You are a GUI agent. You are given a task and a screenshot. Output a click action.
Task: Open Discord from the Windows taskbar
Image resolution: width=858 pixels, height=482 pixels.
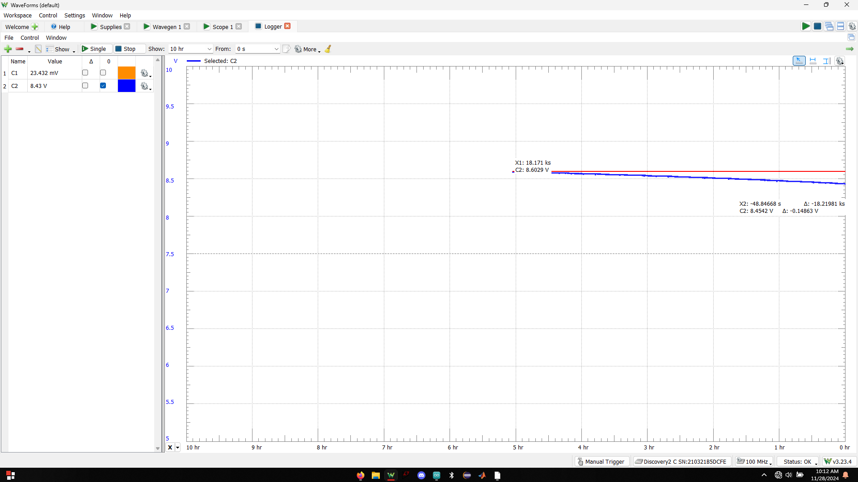tap(421, 475)
